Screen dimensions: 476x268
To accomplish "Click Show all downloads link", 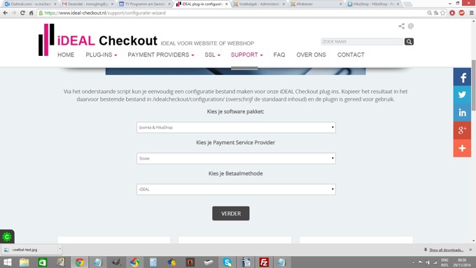I will [x=446, y=250].
